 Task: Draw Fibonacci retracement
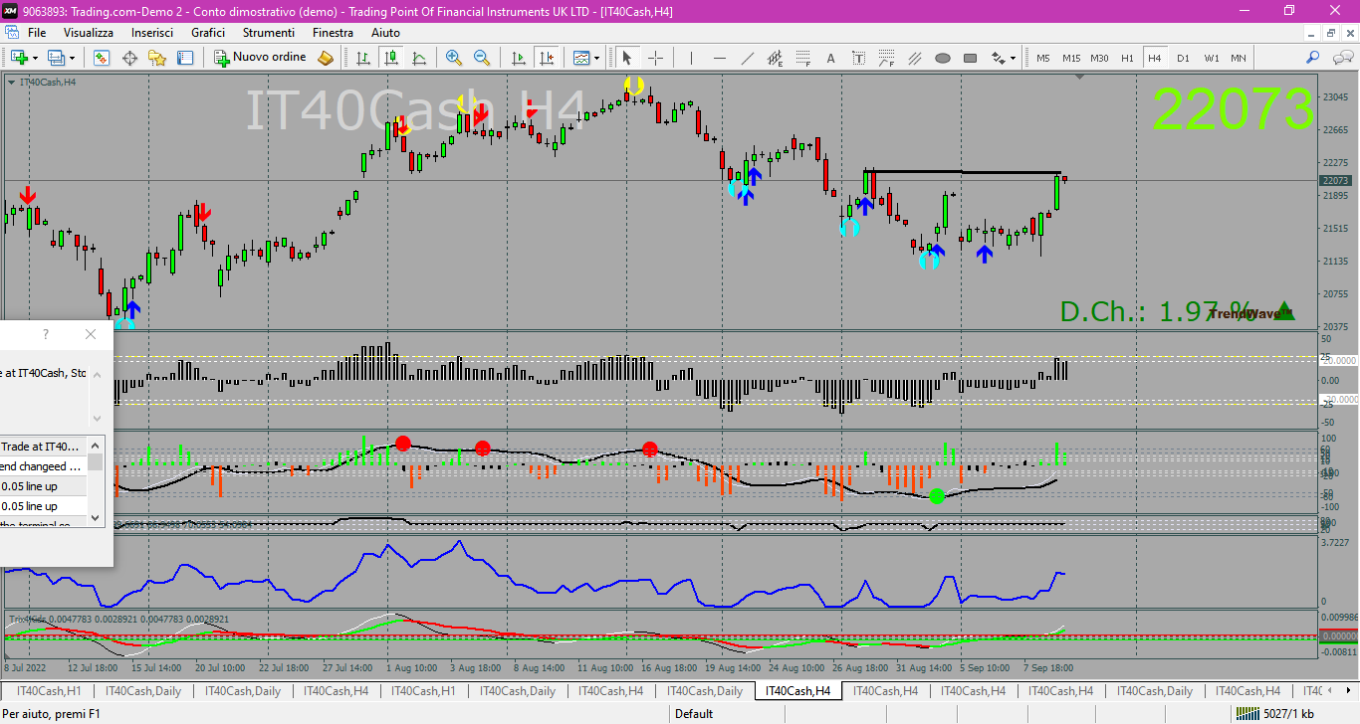802,58
